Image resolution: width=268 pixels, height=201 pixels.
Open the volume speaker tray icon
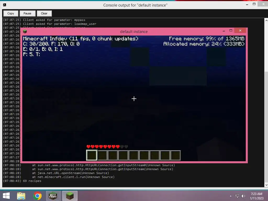tap(243, 196)
